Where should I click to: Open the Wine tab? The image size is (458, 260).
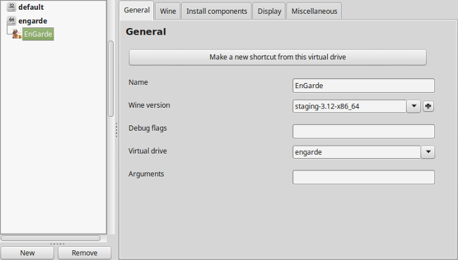click(167, 11)
